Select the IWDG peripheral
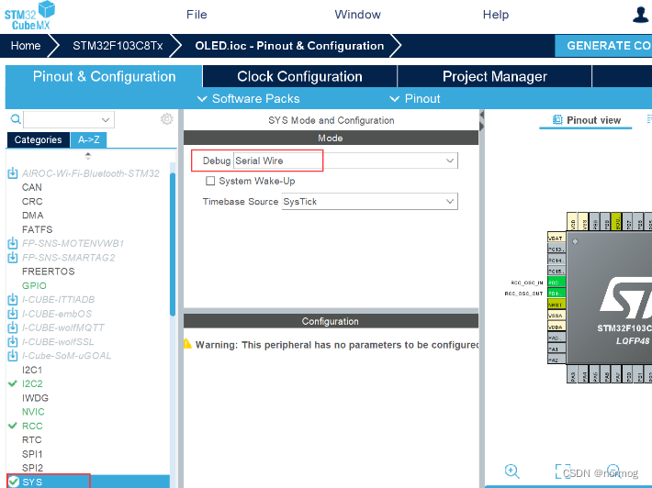The height and width of the screenshot is (488, 652). coord(35,398)
